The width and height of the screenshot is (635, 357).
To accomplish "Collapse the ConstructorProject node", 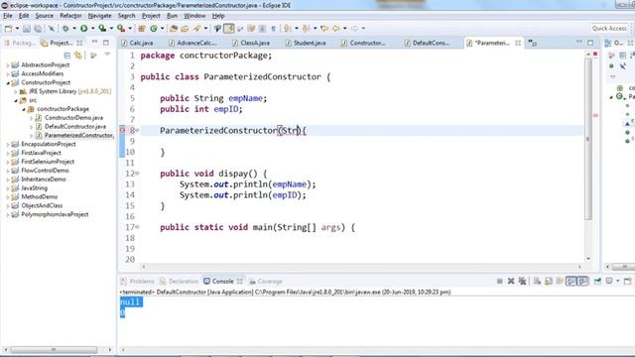I will [8, 82].
